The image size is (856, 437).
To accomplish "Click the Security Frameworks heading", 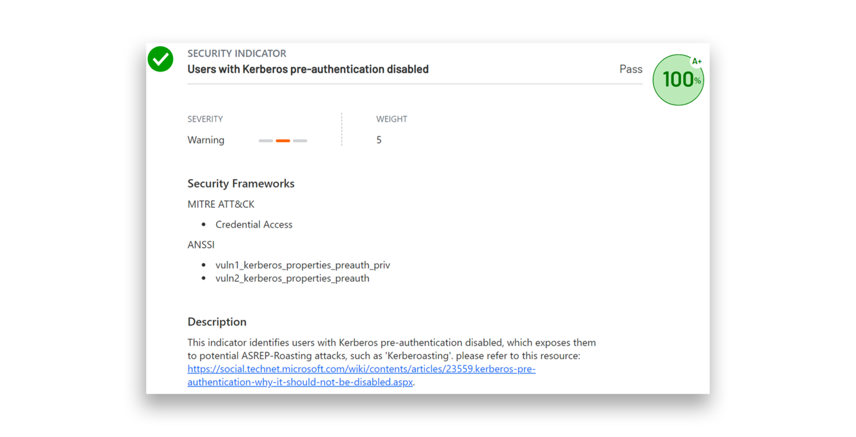I will [241, 184].
